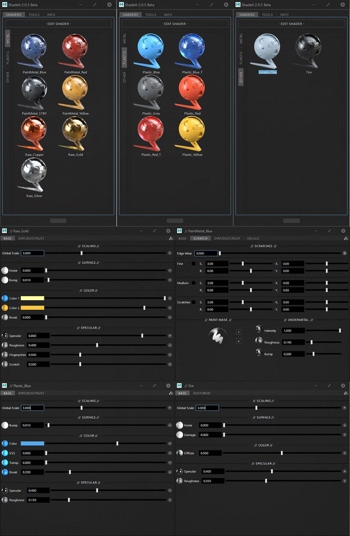Click Color 1 reset icon in Raw_Gold

[170, 298]
